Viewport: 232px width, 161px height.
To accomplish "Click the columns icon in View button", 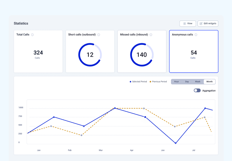I will [x=185, y=24].
